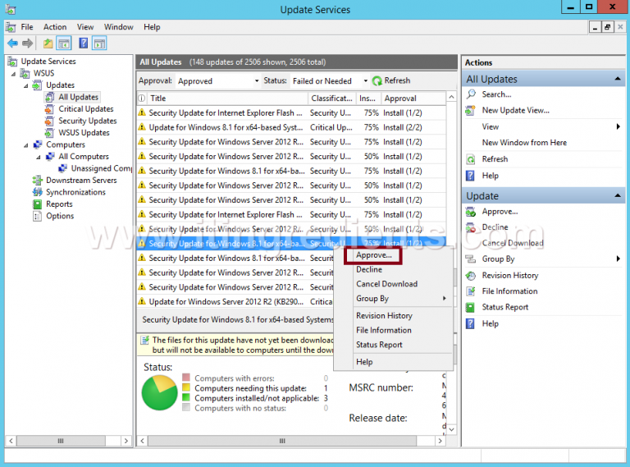The image size is (630, 467).
Task: Sort by the Title column header
Action: tap(227, 98)
